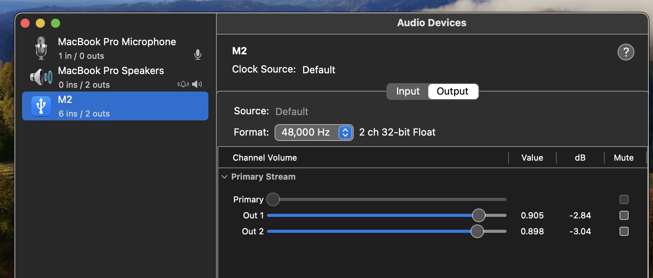Click the M2 USB device icon
Image resolution: width=653 pixels, height=278 pixels.
point(41,106)
